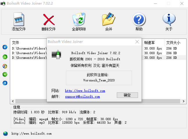The image size is (188, 139).
Task: Click the horizontal scrollbar left arrow
Action: tap(13, 101)
